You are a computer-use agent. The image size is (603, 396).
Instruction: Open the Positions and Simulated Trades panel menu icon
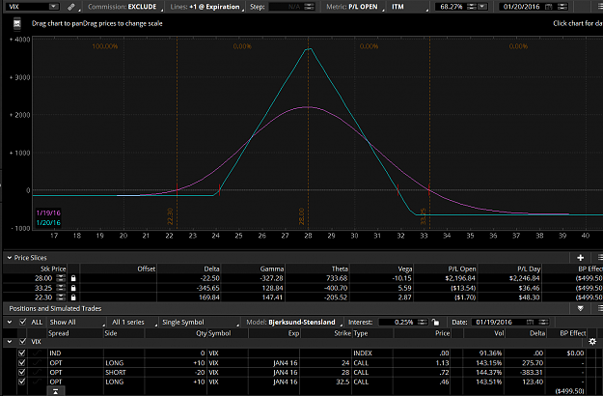tap(600, 308)
